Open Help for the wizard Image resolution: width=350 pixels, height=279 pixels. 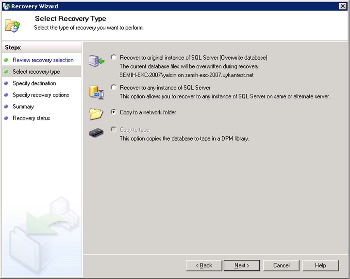point(320,265)
